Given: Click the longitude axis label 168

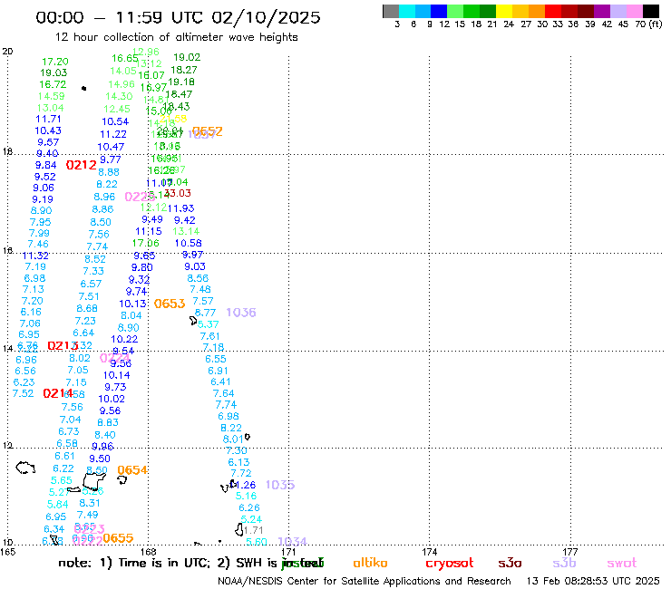Looking at the screenshot, I should pos(149,552).
